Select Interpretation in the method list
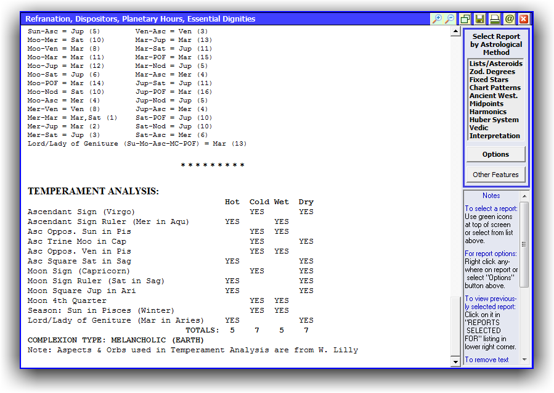Image resolution: width=554 pixels, height=393 pixels. coord(494,136)
